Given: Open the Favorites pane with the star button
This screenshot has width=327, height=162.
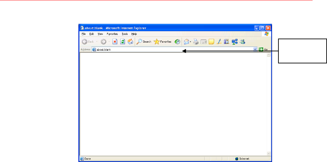Looking at the screenshot, I should click(163, 42).
